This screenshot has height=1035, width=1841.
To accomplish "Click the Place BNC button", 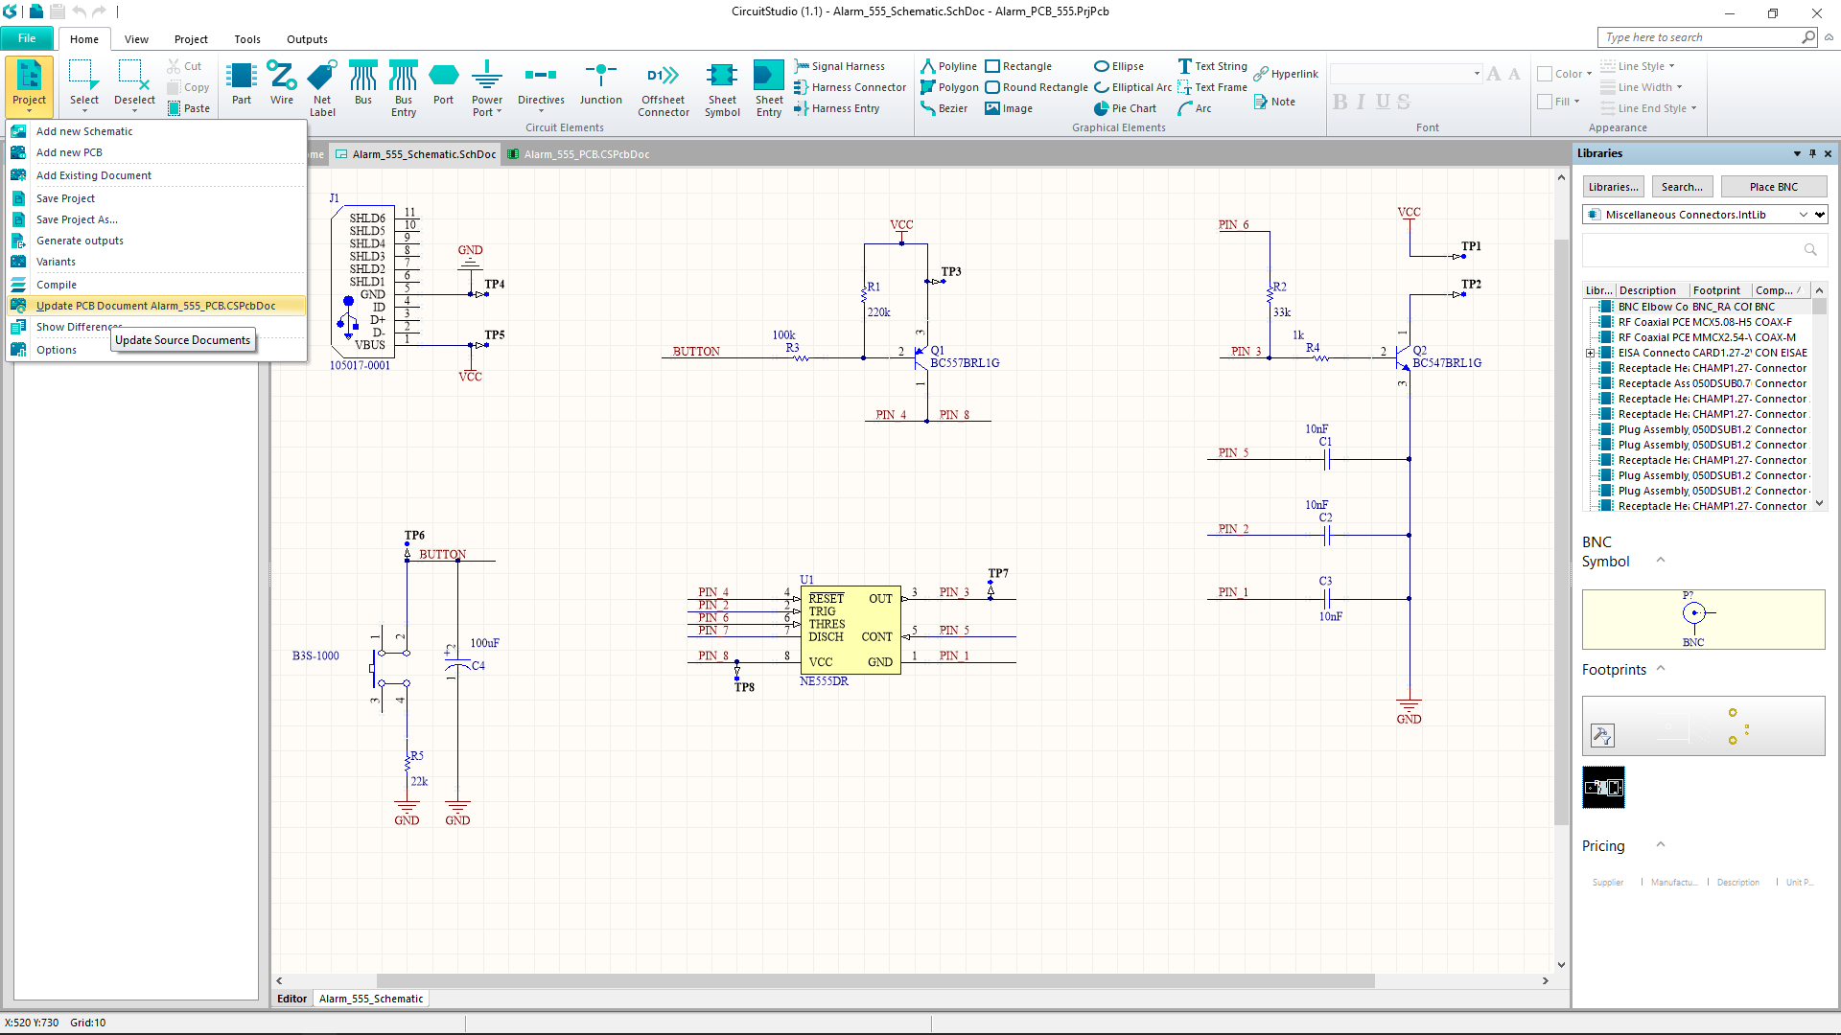I will coord(1774,186).
